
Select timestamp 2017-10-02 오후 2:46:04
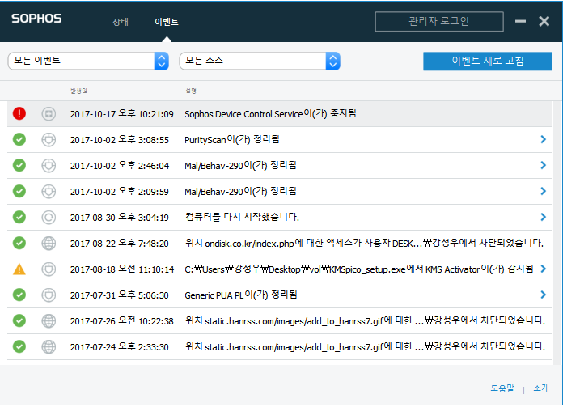(119, 166)
